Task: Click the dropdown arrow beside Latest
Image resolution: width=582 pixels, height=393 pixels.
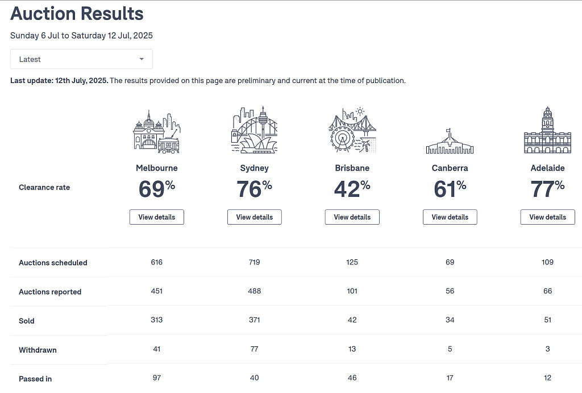Action: [142, 59]
